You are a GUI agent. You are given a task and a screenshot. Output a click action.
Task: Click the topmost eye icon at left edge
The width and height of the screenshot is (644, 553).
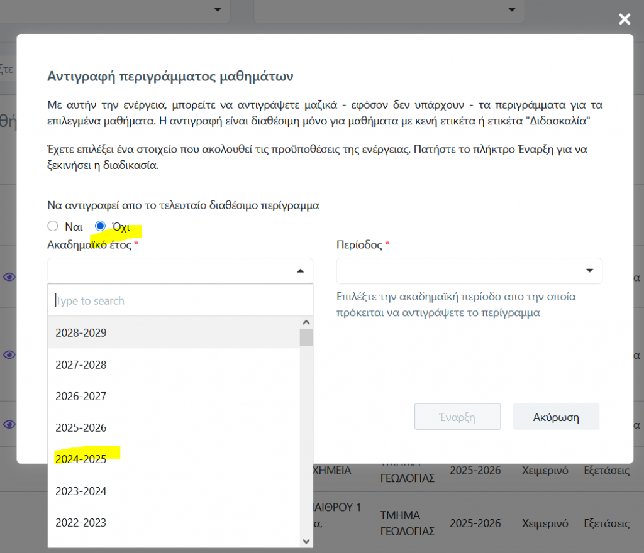(9, 276)
